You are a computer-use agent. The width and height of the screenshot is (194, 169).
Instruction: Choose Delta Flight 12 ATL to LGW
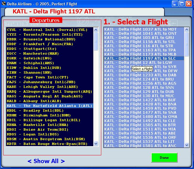(144, 63)
